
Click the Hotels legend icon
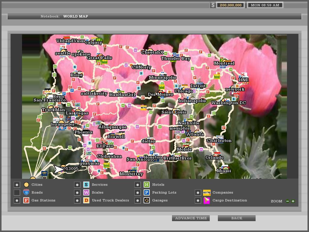(146, 185)
